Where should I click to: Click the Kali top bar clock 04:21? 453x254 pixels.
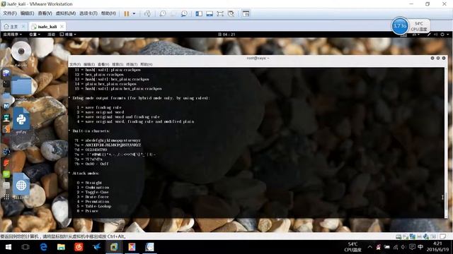[x=226, y=35]
